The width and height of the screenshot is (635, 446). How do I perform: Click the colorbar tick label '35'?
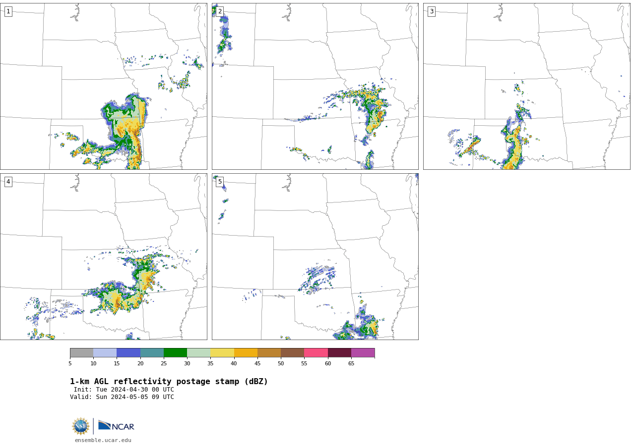tap(210, 364)
